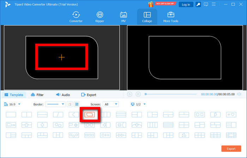
Task: Click the Log in button
Action: pos(185,5)
